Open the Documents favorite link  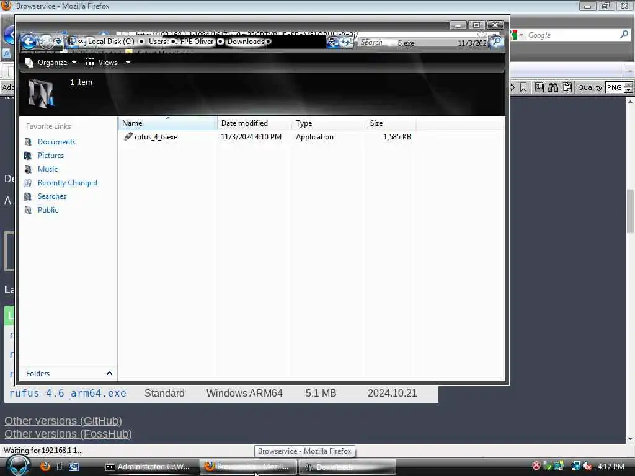56,142
